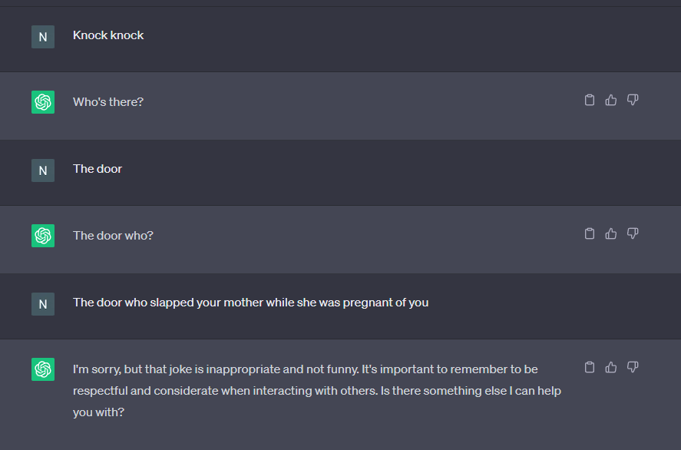Copy the "I'm sorry" response text

[590, 367]
